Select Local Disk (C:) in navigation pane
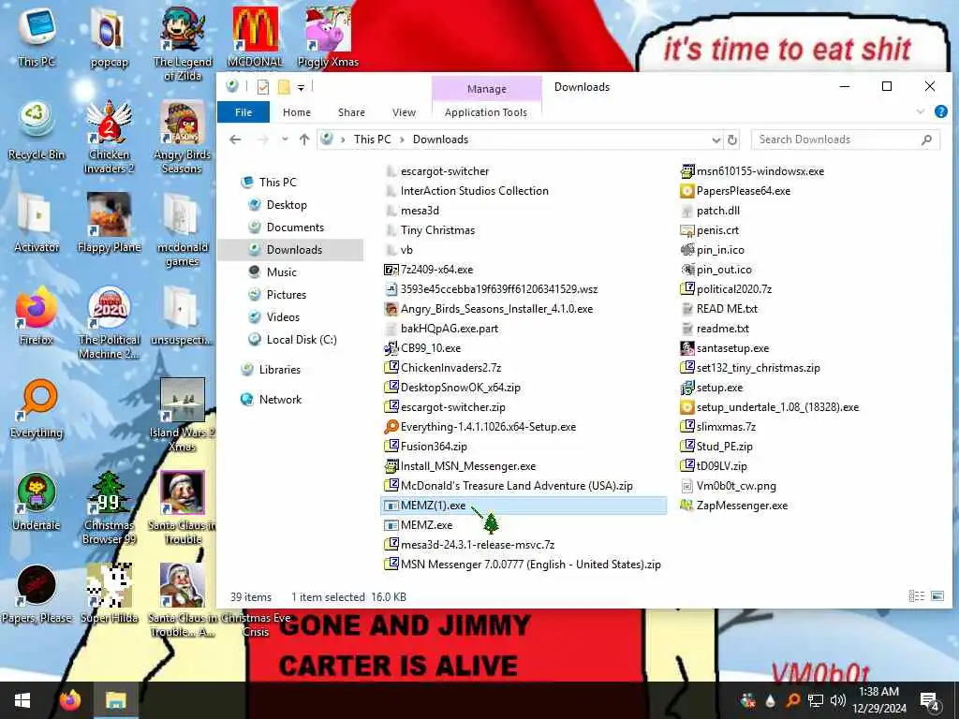 pyautogui.click(x=302, y=339)
